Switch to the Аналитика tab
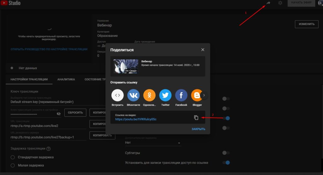The image size is (323, 175). coord(66,79)
